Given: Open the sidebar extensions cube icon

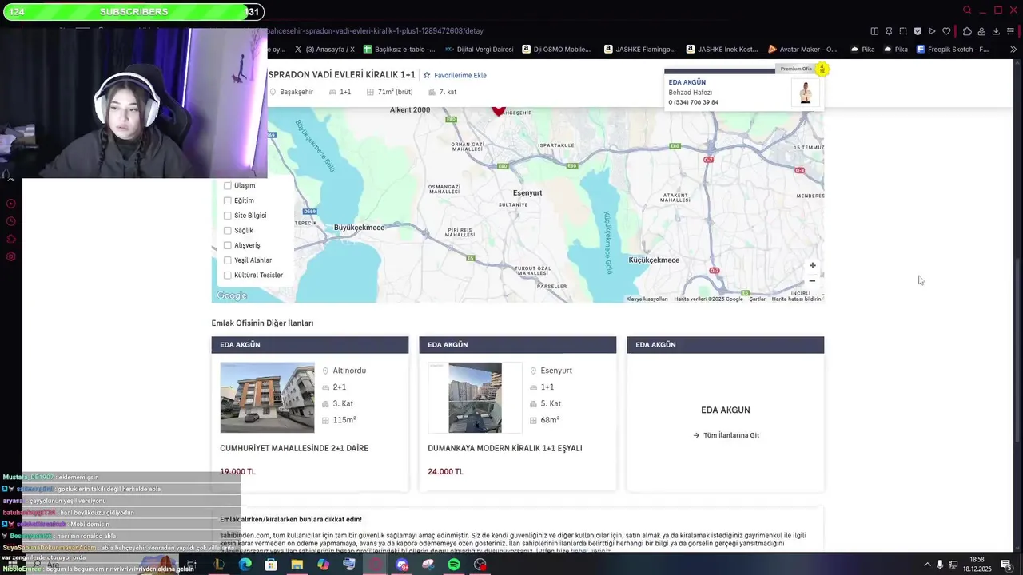Looking at the screenshot, I should (x=10, y=239).
